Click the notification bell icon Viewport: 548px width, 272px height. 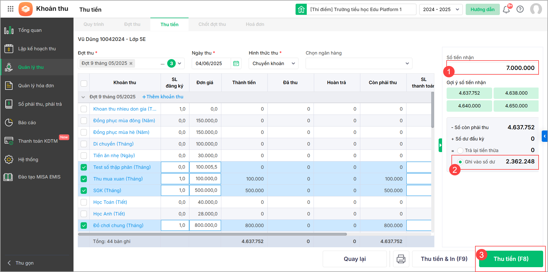point(506,10)
